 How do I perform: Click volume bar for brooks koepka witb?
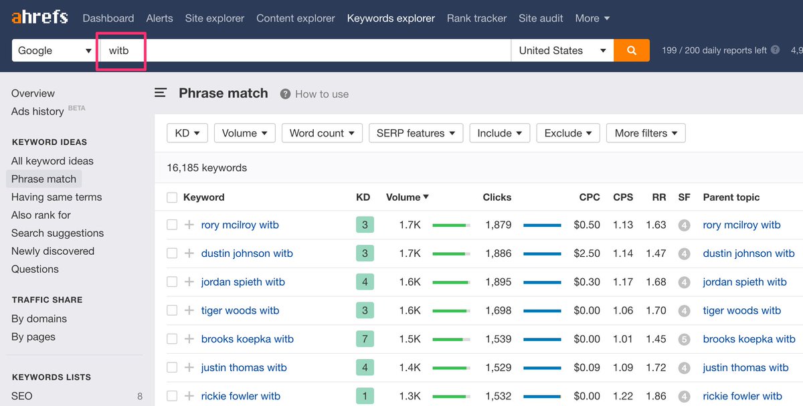click(x=452, y=339)
